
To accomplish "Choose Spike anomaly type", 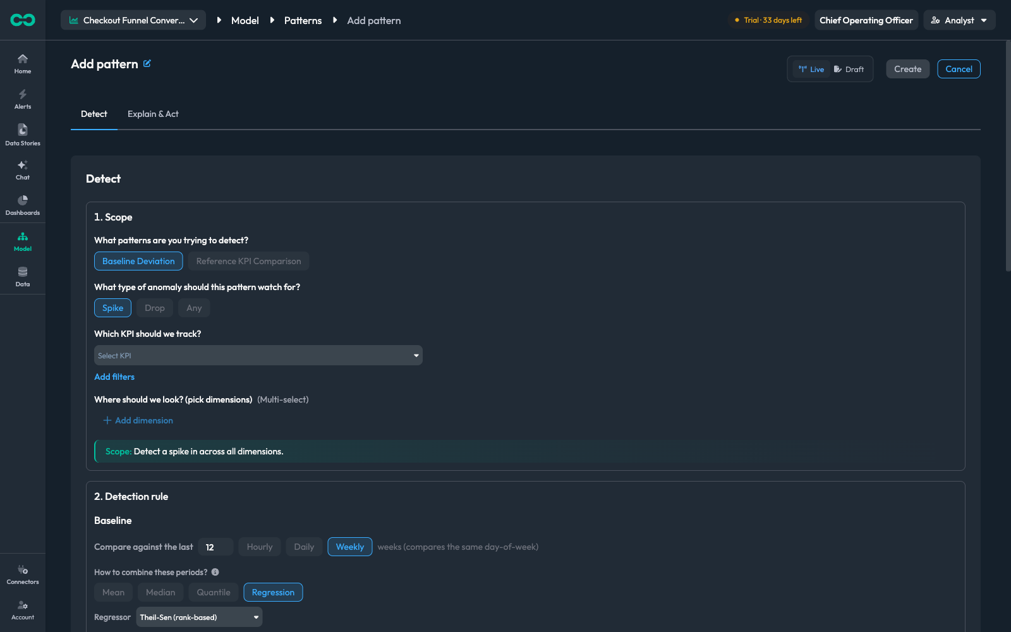I will pyautogui.click(x=112, y=308).
